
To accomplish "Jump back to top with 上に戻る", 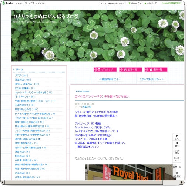I will point(177,174).
